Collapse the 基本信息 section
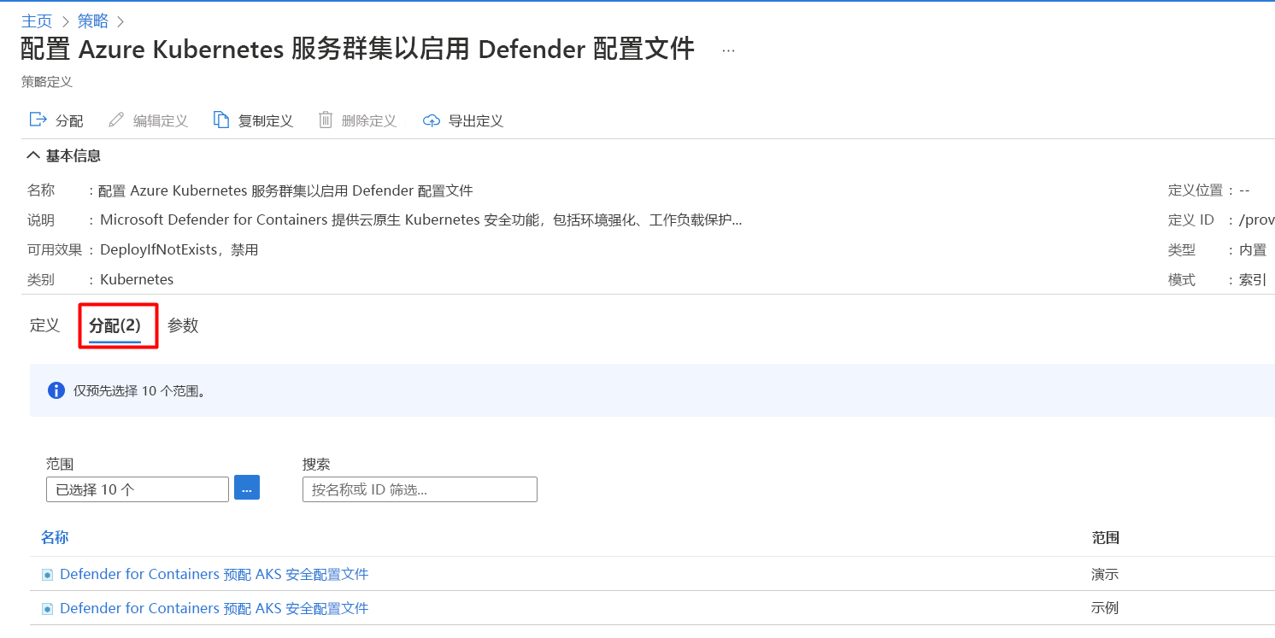This screenshot has height=638, width=1275. pos(33,155)
